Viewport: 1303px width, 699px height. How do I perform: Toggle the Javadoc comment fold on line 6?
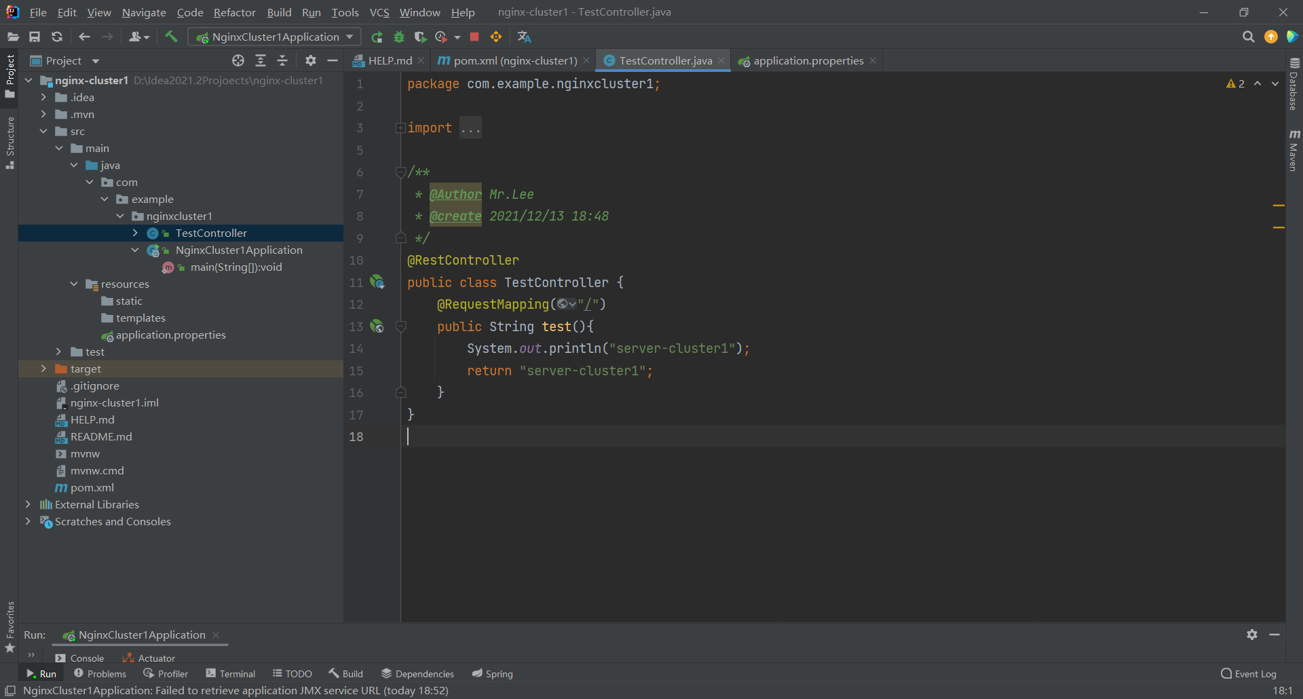click(x=400, y=172)
